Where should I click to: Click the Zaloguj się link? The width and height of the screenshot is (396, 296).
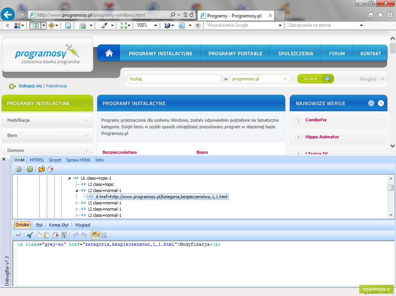[x=30, y=86]
